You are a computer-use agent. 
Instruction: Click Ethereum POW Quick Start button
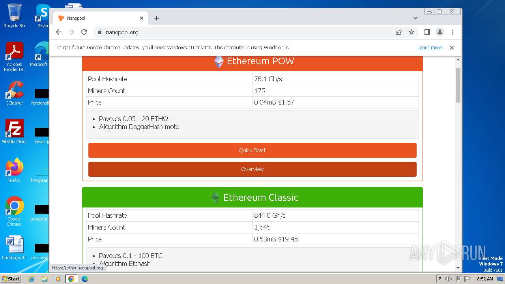point(252,150)
